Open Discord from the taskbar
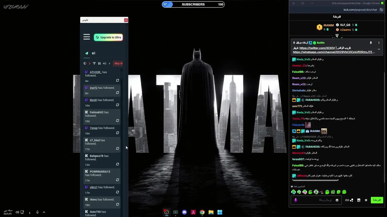387x217 pixels. (184, 212)
